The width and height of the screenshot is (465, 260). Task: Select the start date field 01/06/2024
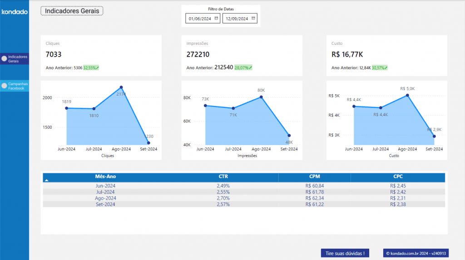coord(200,19)
